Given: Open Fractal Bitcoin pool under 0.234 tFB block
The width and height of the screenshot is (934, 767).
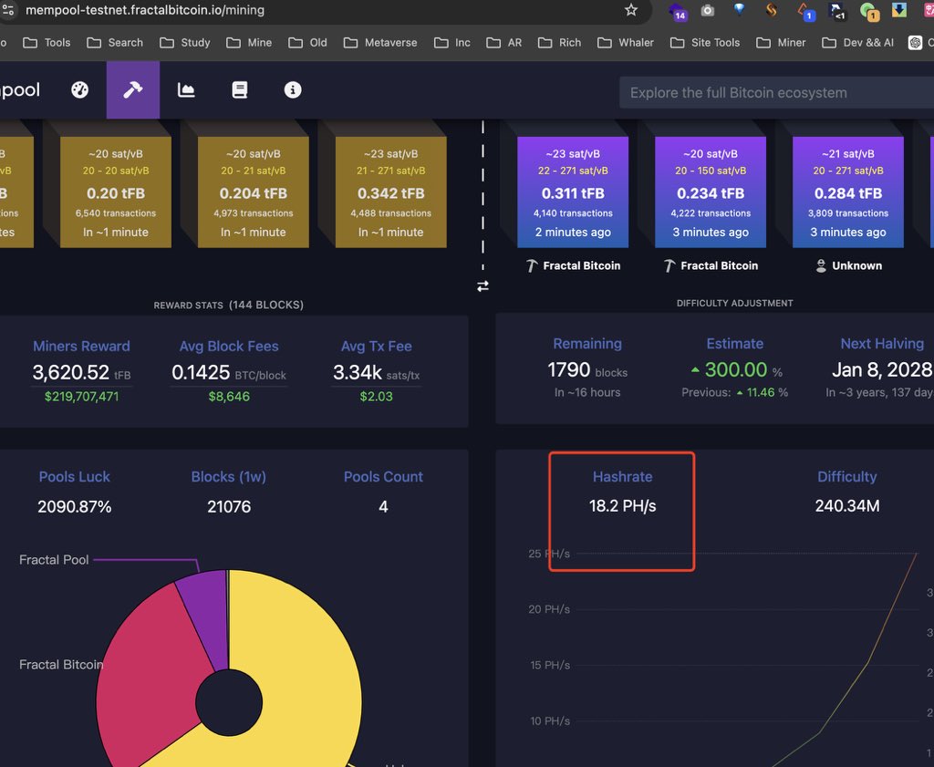Looking at the screenshot, I should [x=711, y=265].
